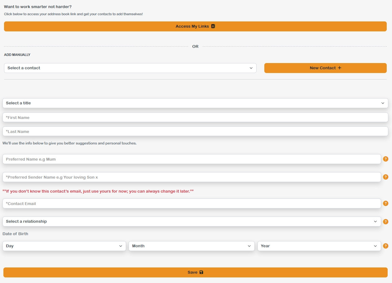Click plus icon on New Contact button
This screenshot has width=392, height=283.
(x=340, y=68)
